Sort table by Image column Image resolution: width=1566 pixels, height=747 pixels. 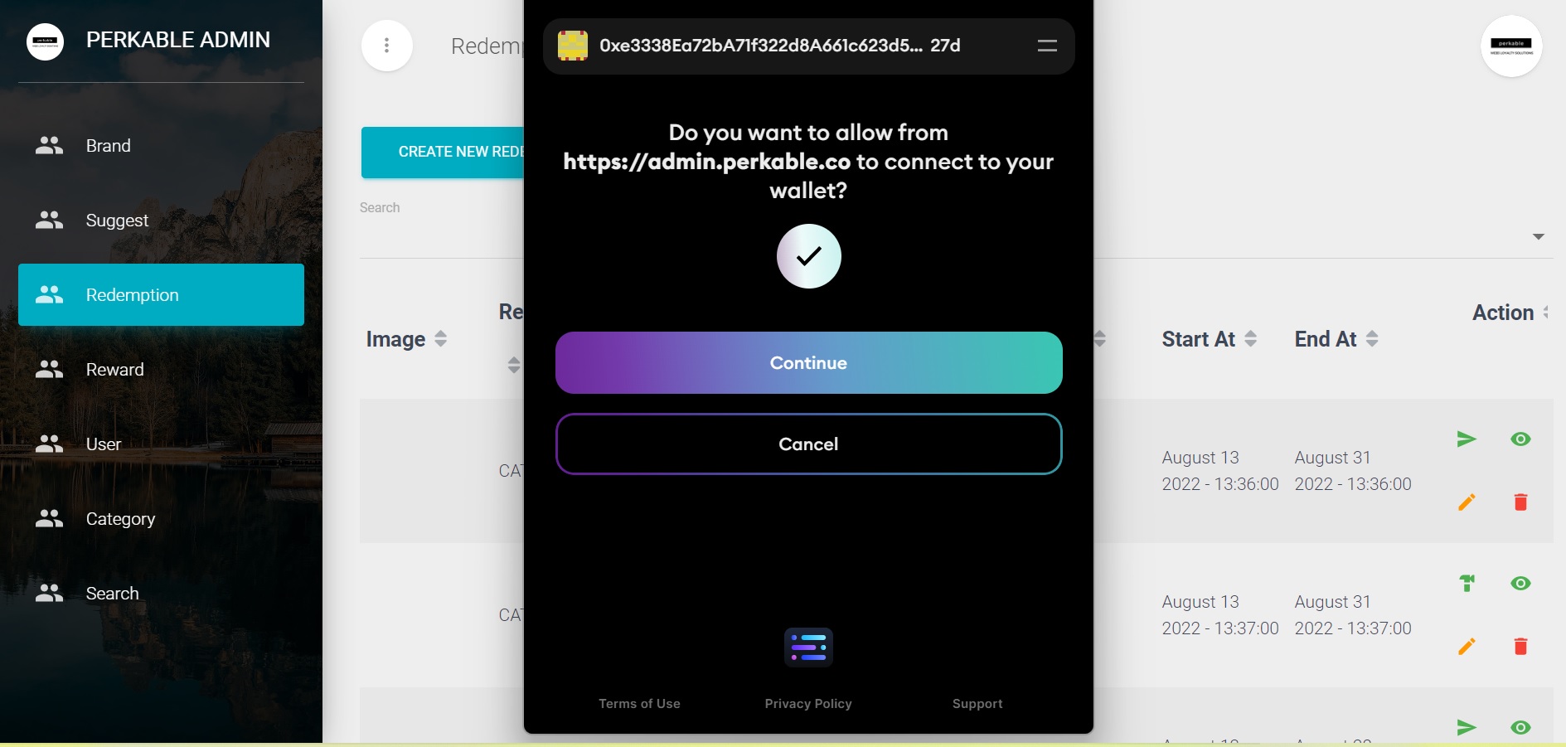pos(406,339)
